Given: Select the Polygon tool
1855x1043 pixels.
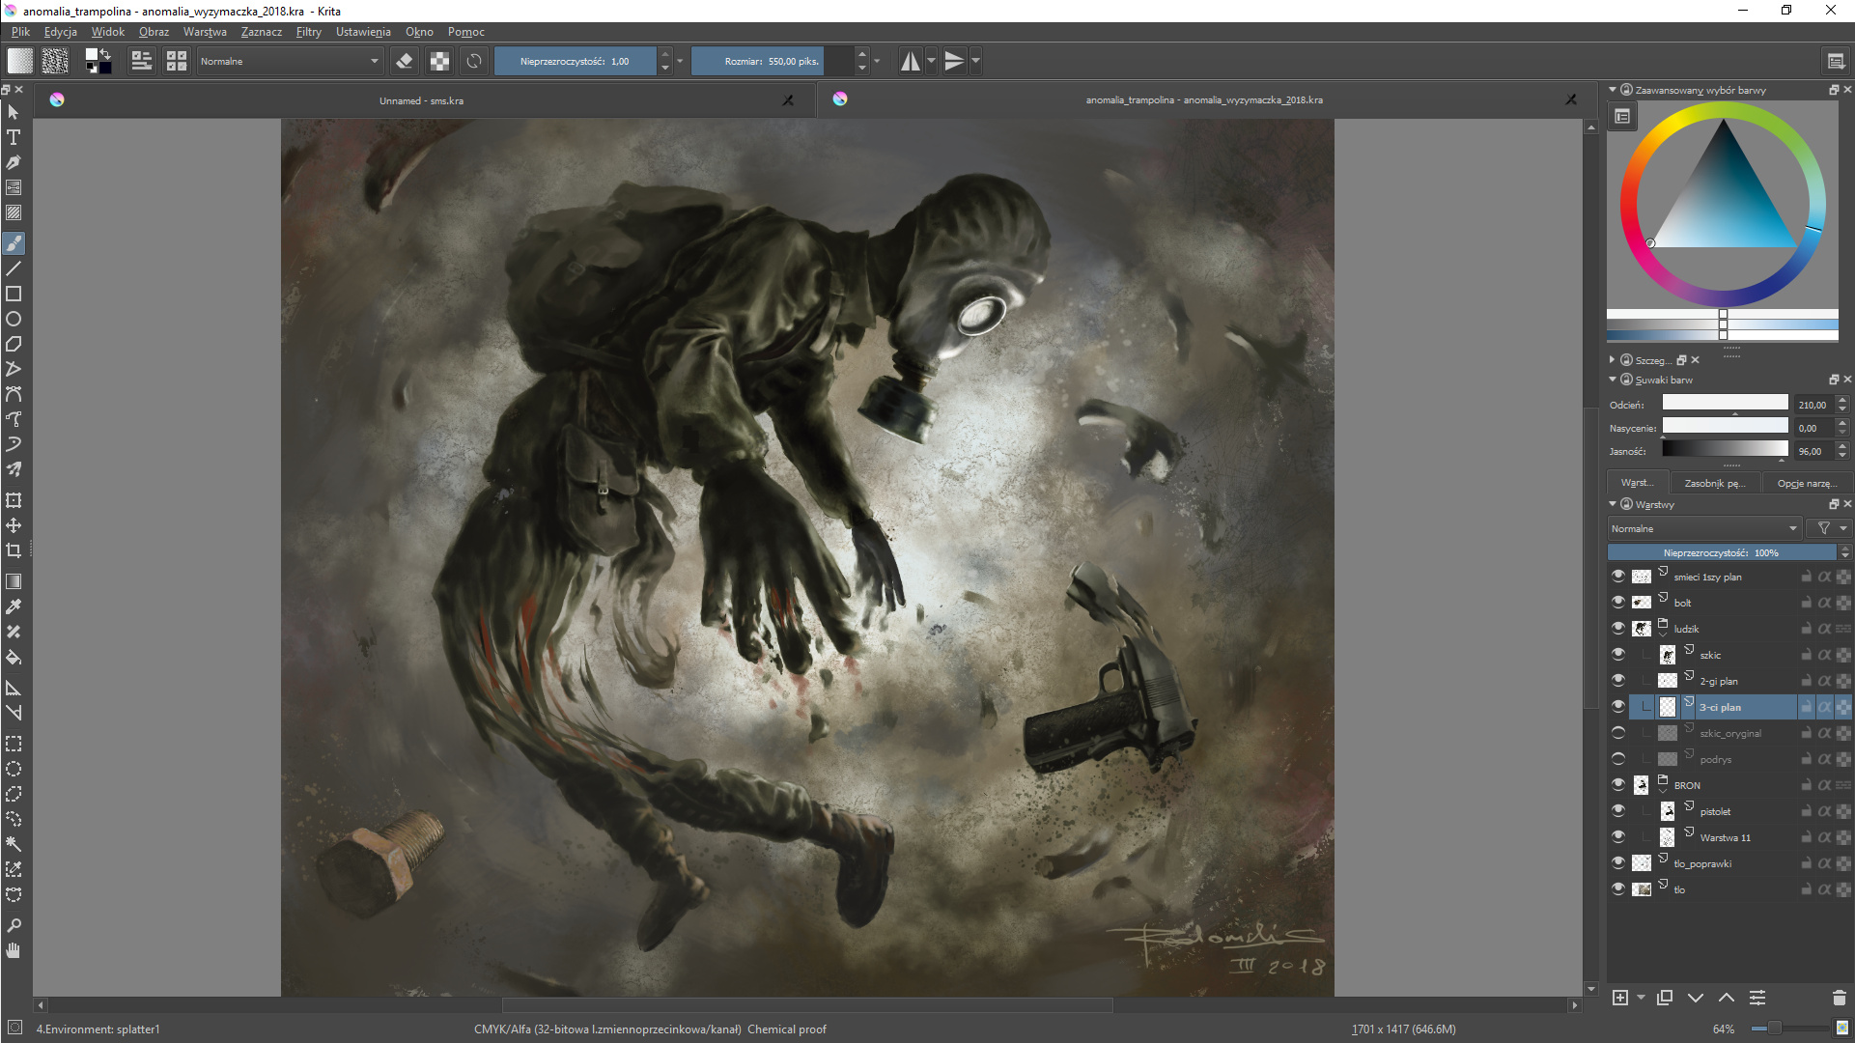Looking at the screenshot, I should tap(14, 344).
